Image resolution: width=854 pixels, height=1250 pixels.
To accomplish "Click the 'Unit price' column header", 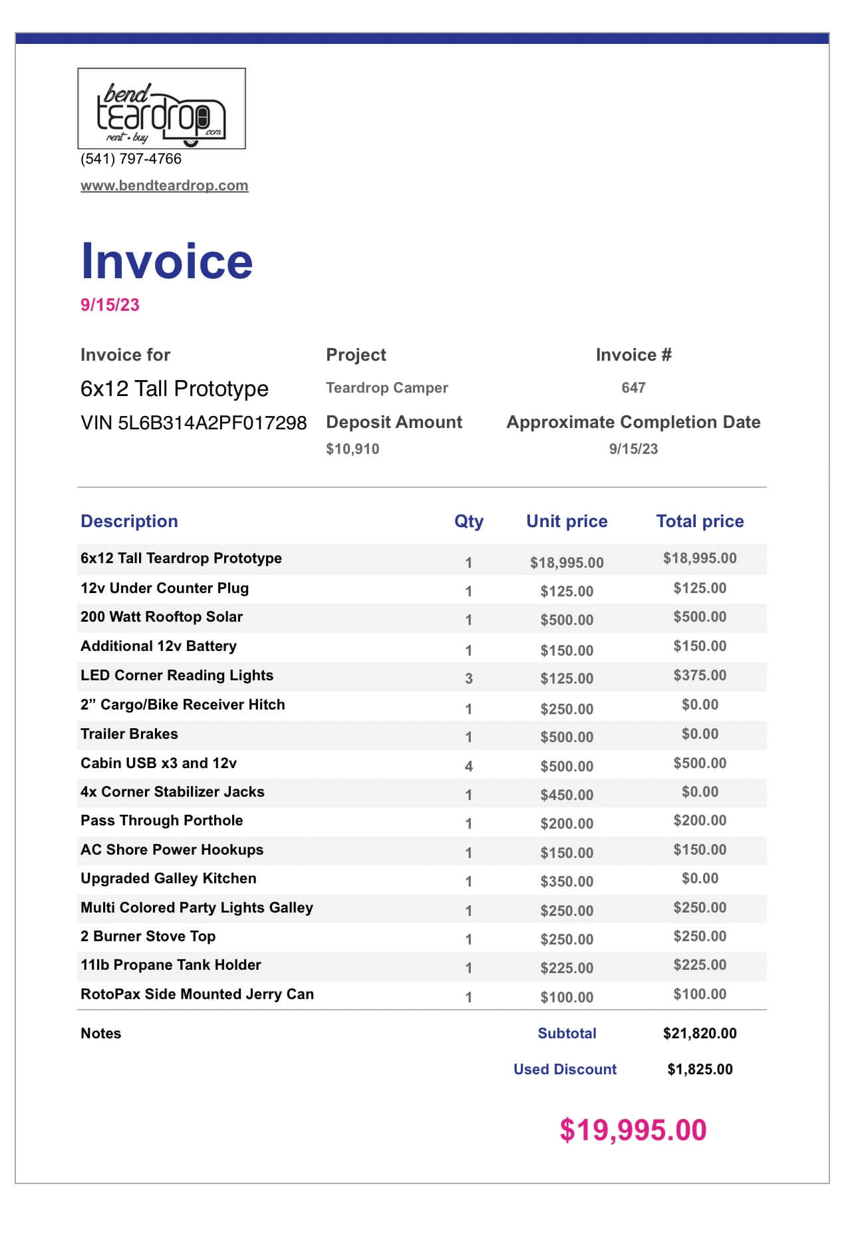I will [x=567, y=521].
